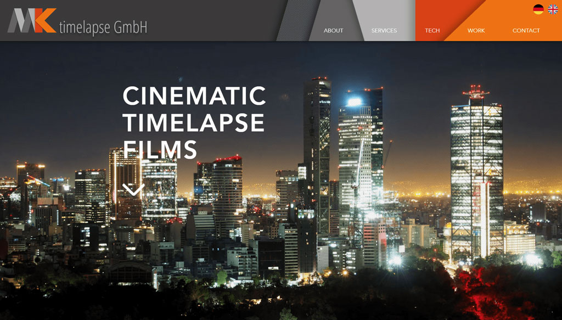Open the CONTACT page
The height and width of the screenshot is (320, 562).
click(x=525, y=31)
